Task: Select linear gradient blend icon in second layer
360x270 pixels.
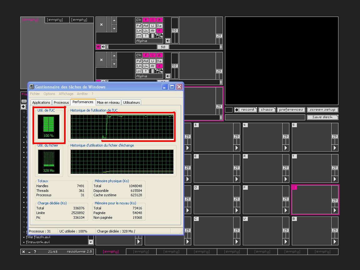Action: (x=152, y=71)
